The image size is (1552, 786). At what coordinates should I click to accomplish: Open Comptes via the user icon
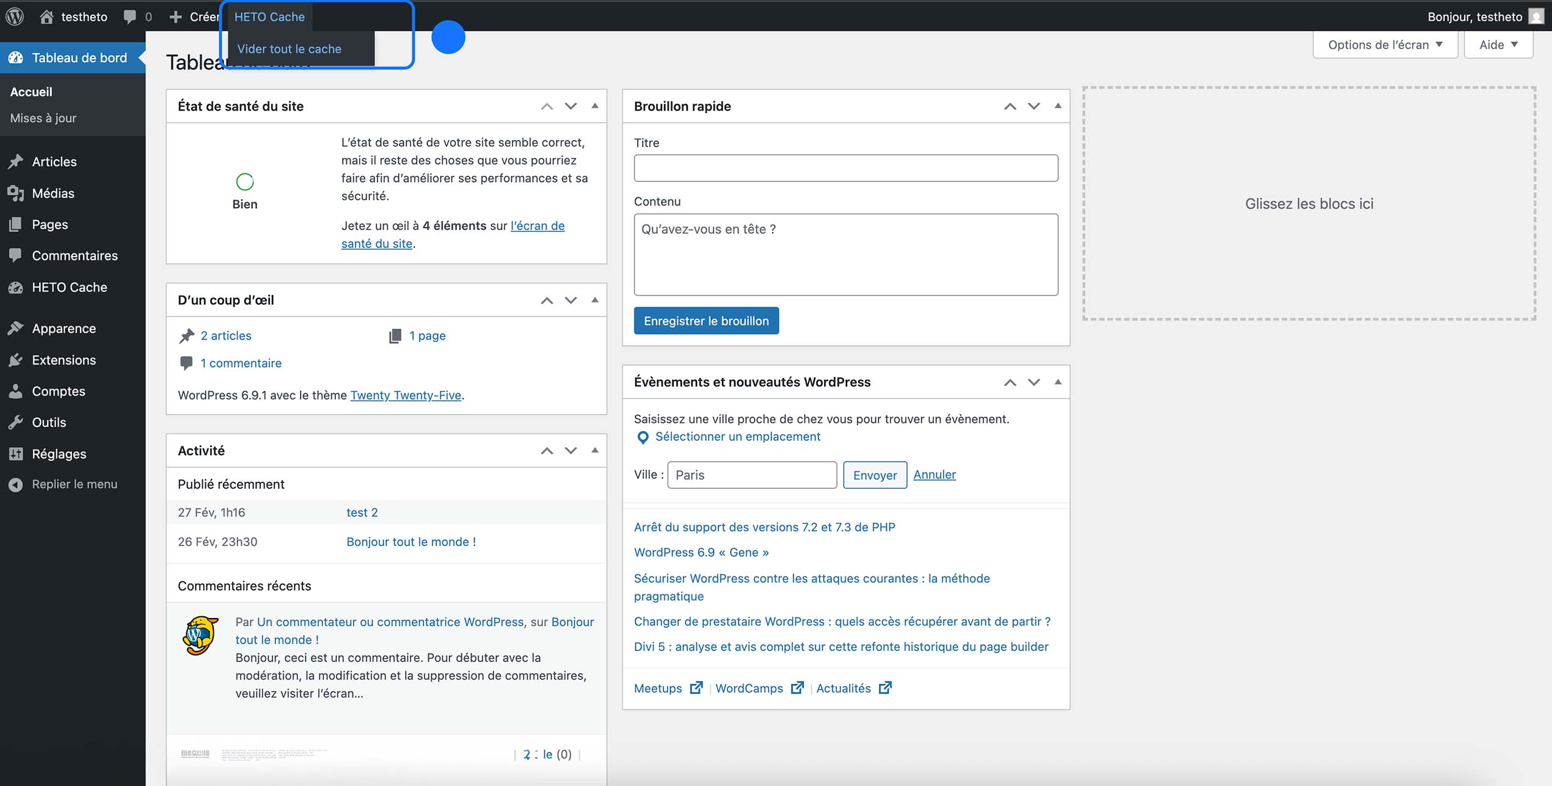click(16, 391)
